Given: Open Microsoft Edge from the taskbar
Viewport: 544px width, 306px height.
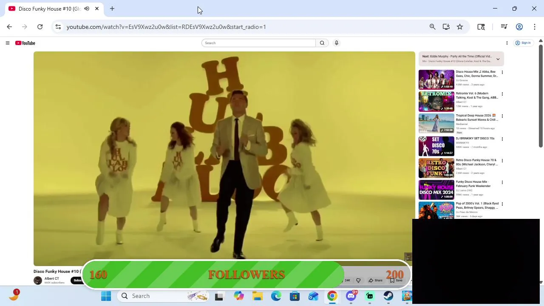Looking at the screenshot, I should (x=276, y=296).
